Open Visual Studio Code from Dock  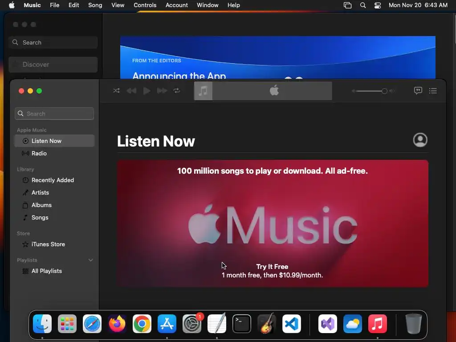(292, 324)
